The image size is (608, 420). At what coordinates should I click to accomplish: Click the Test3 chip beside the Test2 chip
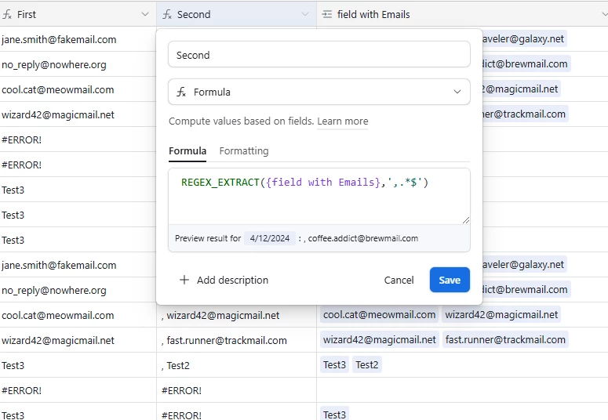tap(334, 364)
